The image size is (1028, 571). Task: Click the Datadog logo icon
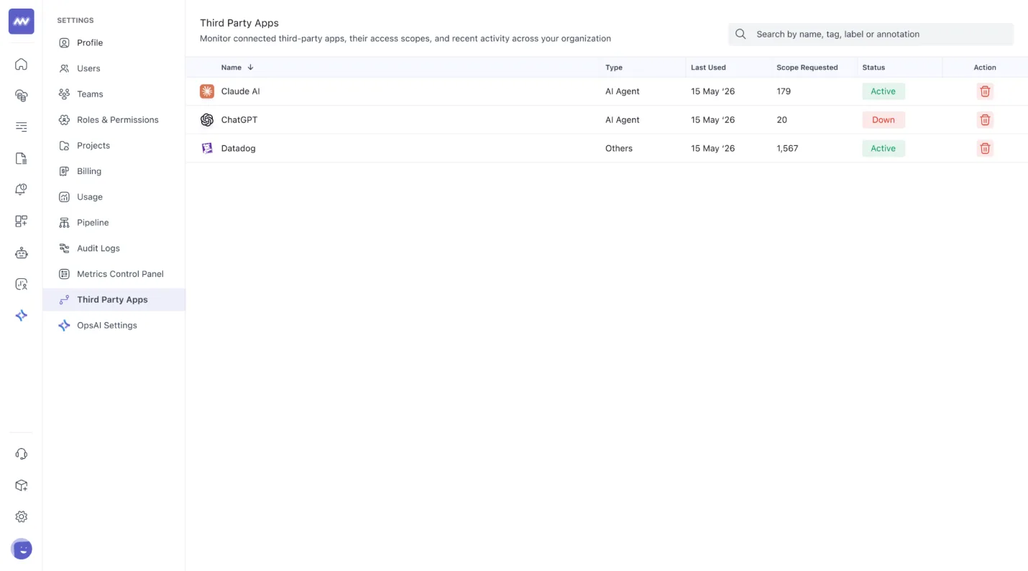click(x=207, y=148)
